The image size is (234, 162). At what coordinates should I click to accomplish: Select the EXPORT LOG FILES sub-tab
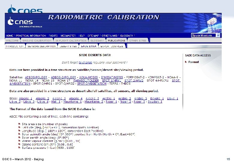click(112, 46)
